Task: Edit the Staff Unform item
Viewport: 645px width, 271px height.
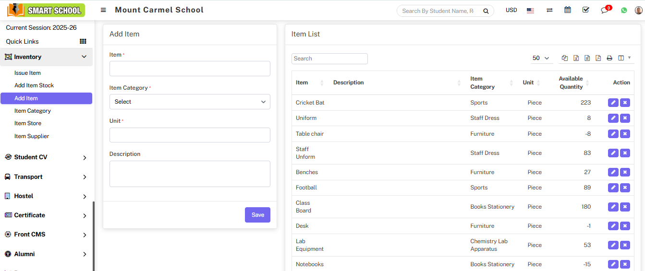Action: coord(613,153)
